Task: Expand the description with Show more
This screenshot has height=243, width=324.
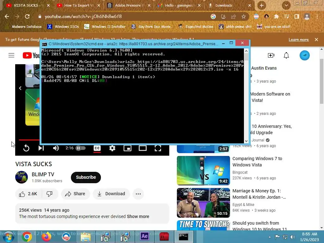Action: (138, 216)
